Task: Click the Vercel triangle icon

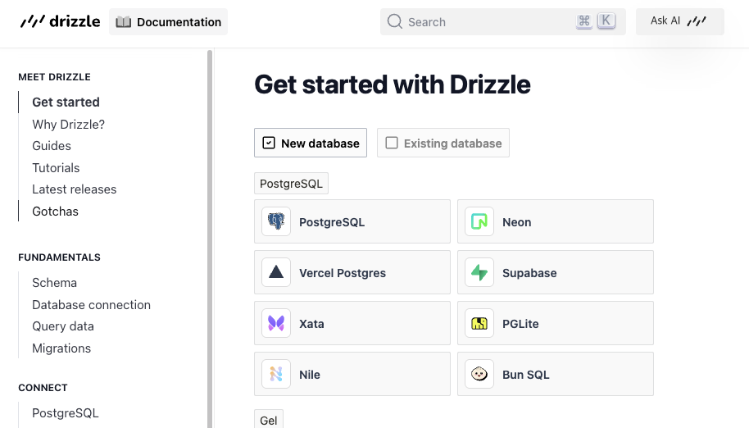Action: click(276, 272)
